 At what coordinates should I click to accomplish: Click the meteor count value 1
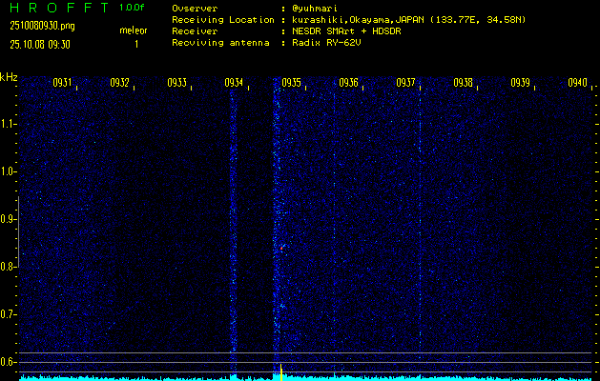pos(136,45)
